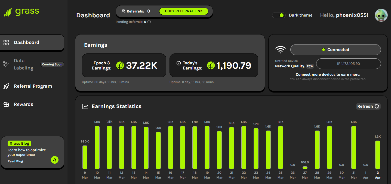Click the Earnings Statistics chart icon
Screen dimensions: 391x184
coord(85,106)
